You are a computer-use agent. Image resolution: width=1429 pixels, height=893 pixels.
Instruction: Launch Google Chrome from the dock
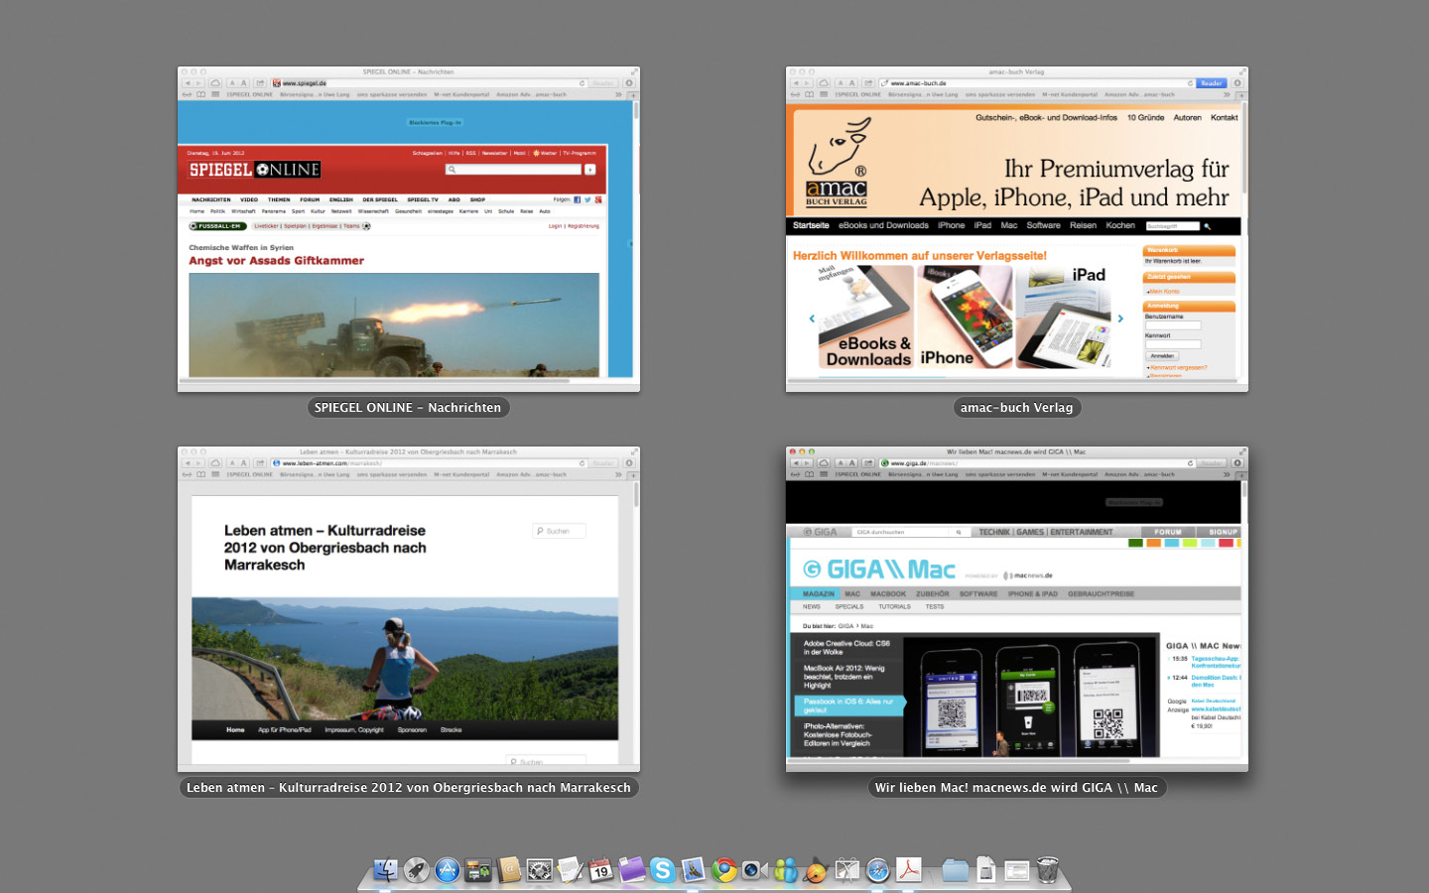723,870
